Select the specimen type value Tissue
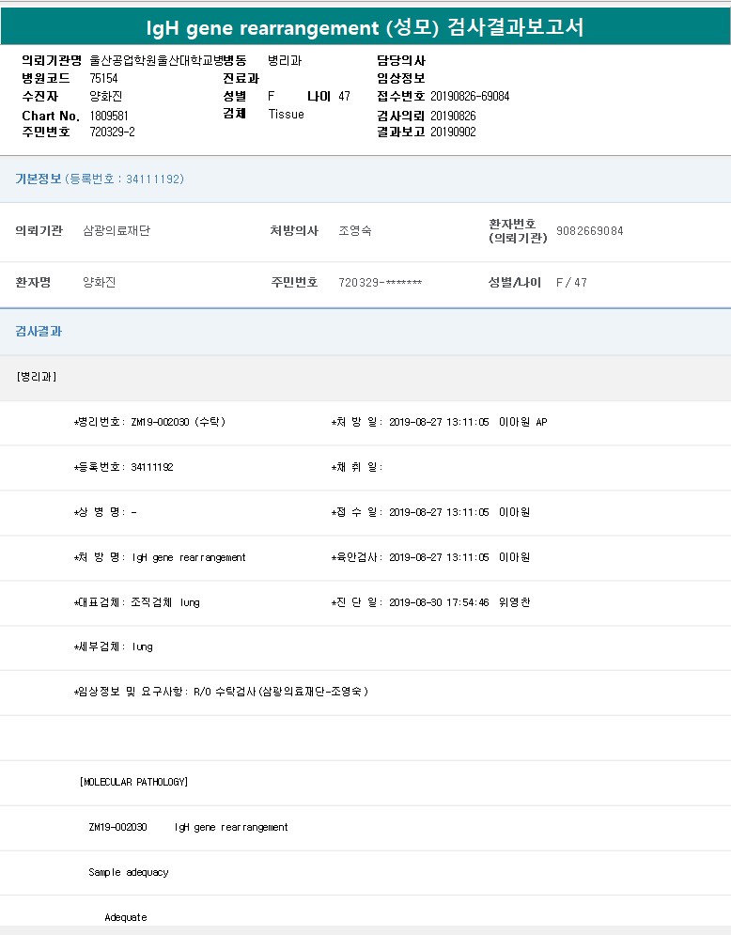Screen dimensions: 731x935 tap(286, 114)
